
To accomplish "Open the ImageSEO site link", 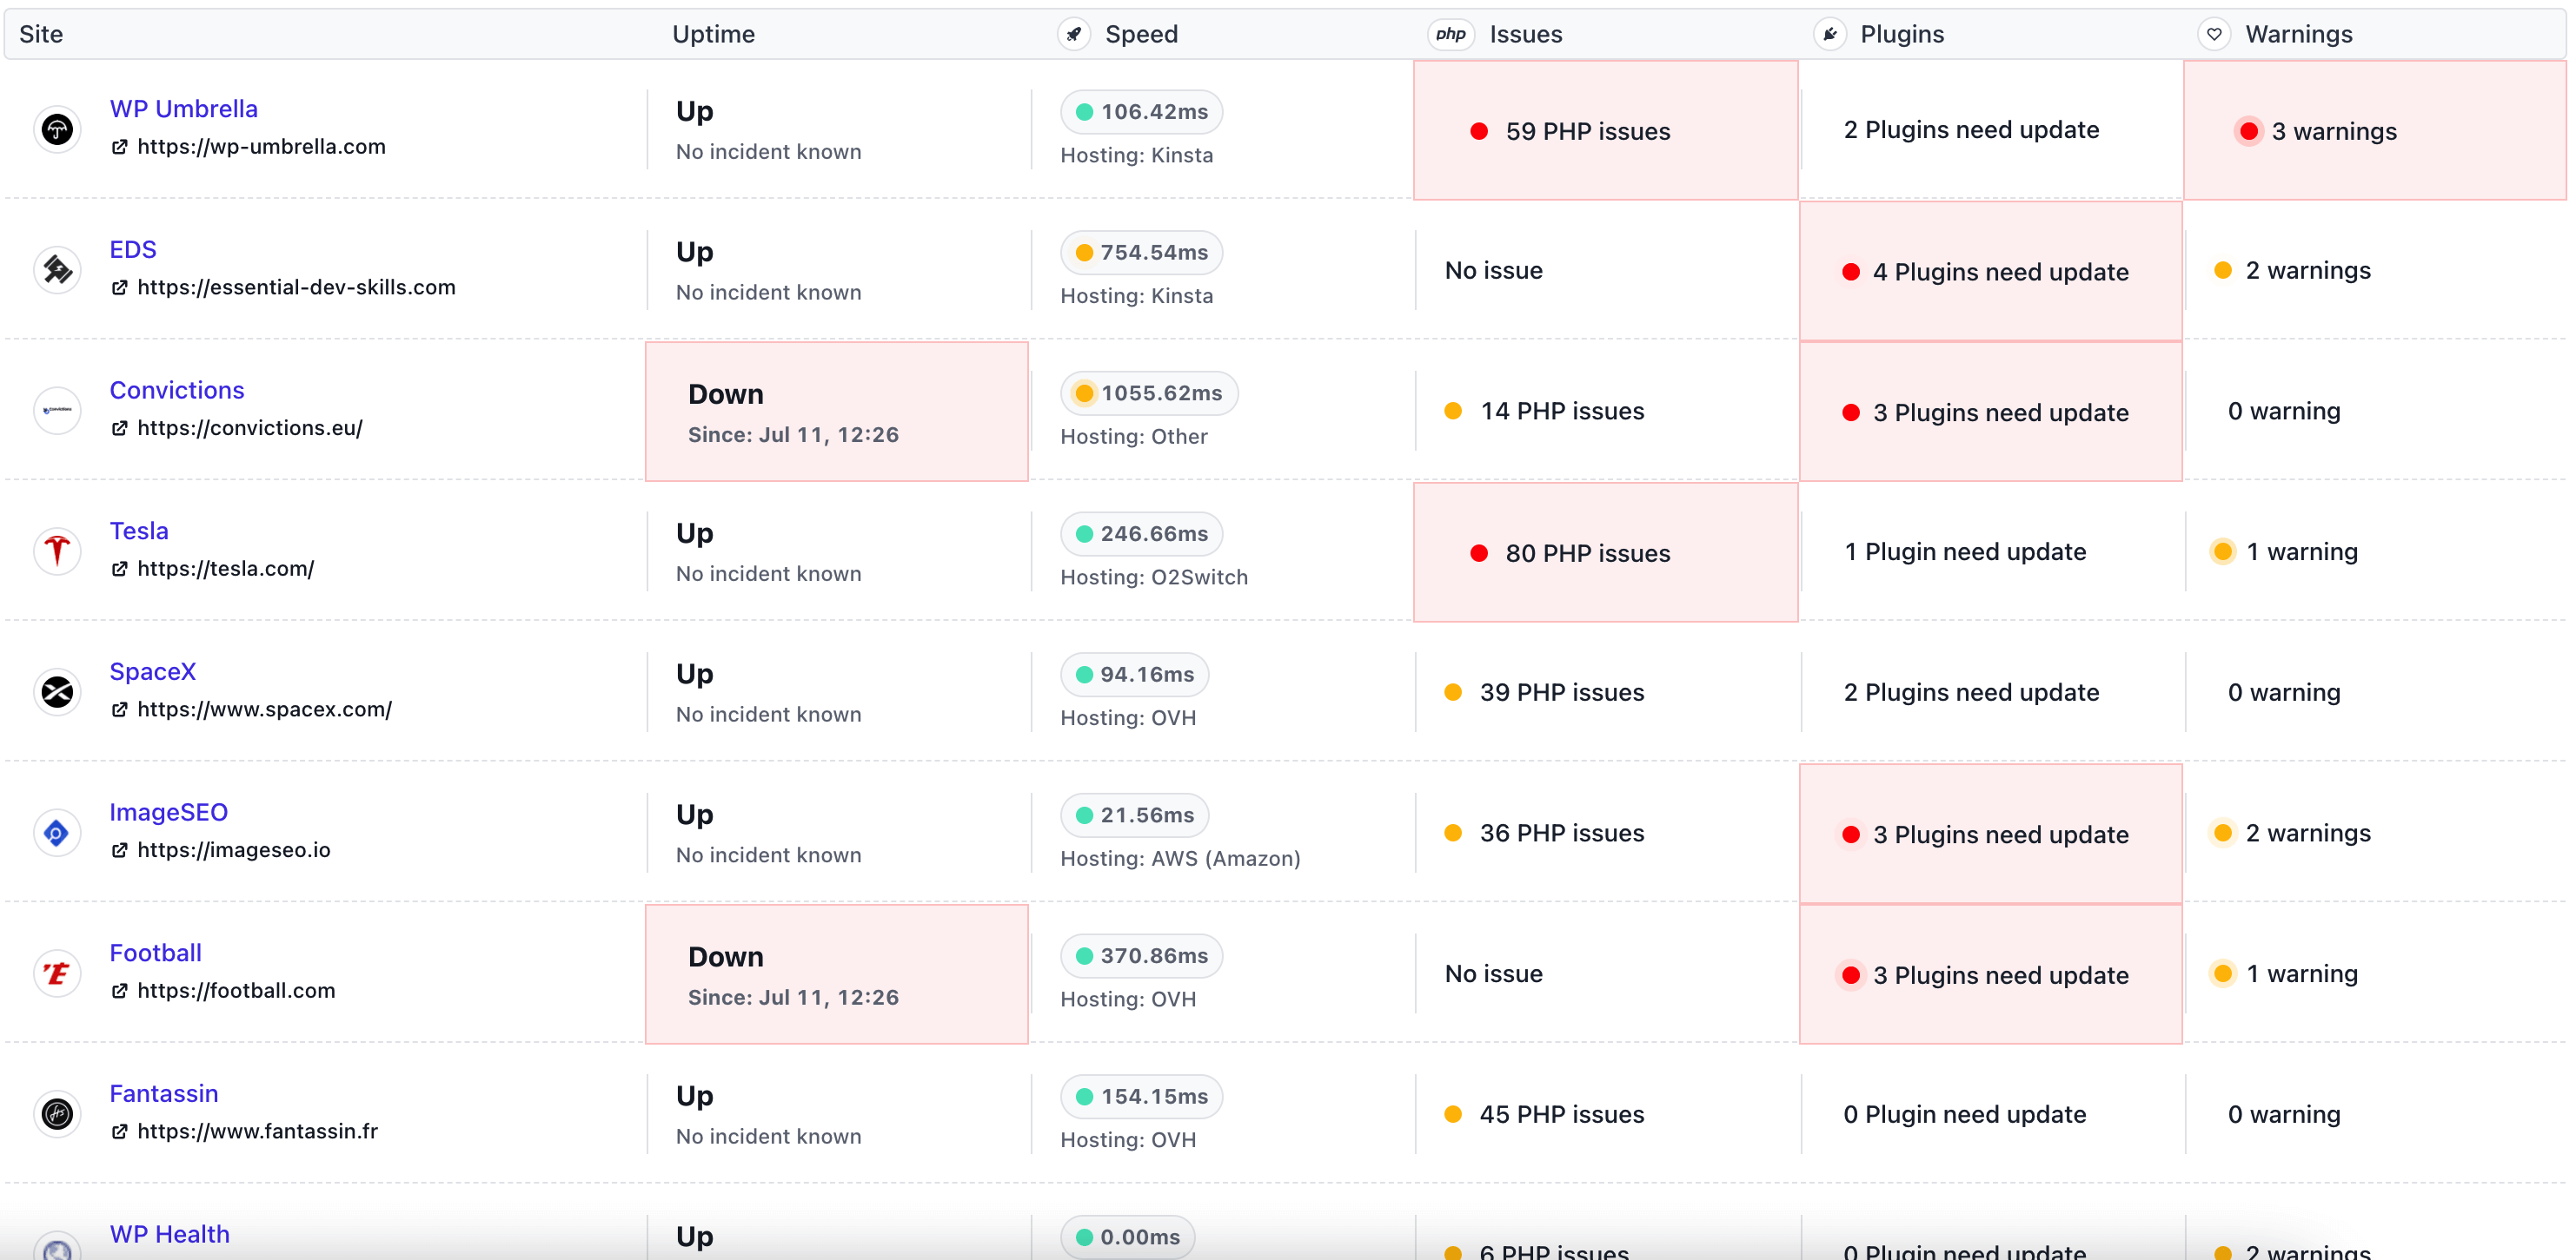I will pos(169,812).
